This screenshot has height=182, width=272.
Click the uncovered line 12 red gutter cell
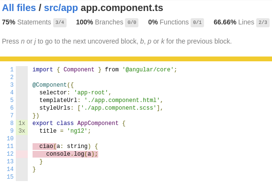coord(22,154)
